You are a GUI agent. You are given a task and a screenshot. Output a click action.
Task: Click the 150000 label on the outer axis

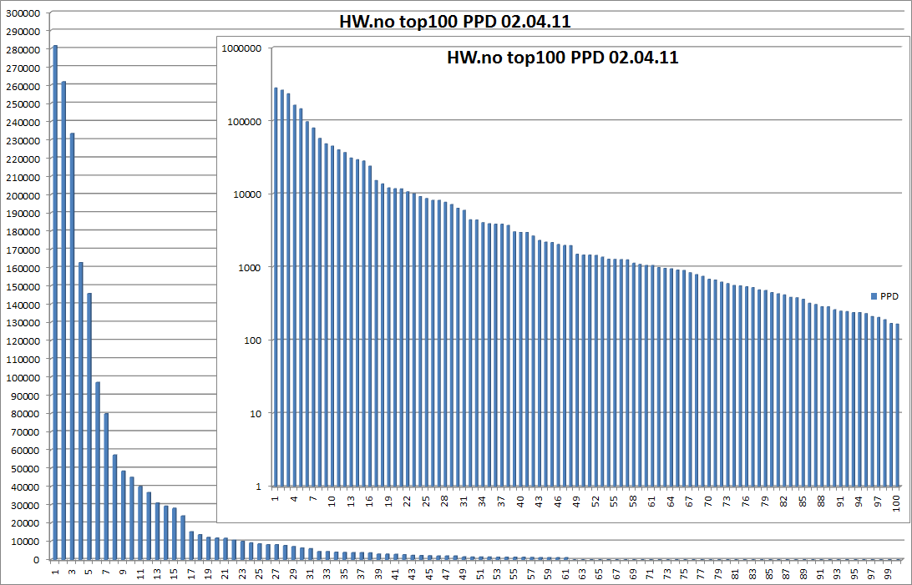(23, 286)
